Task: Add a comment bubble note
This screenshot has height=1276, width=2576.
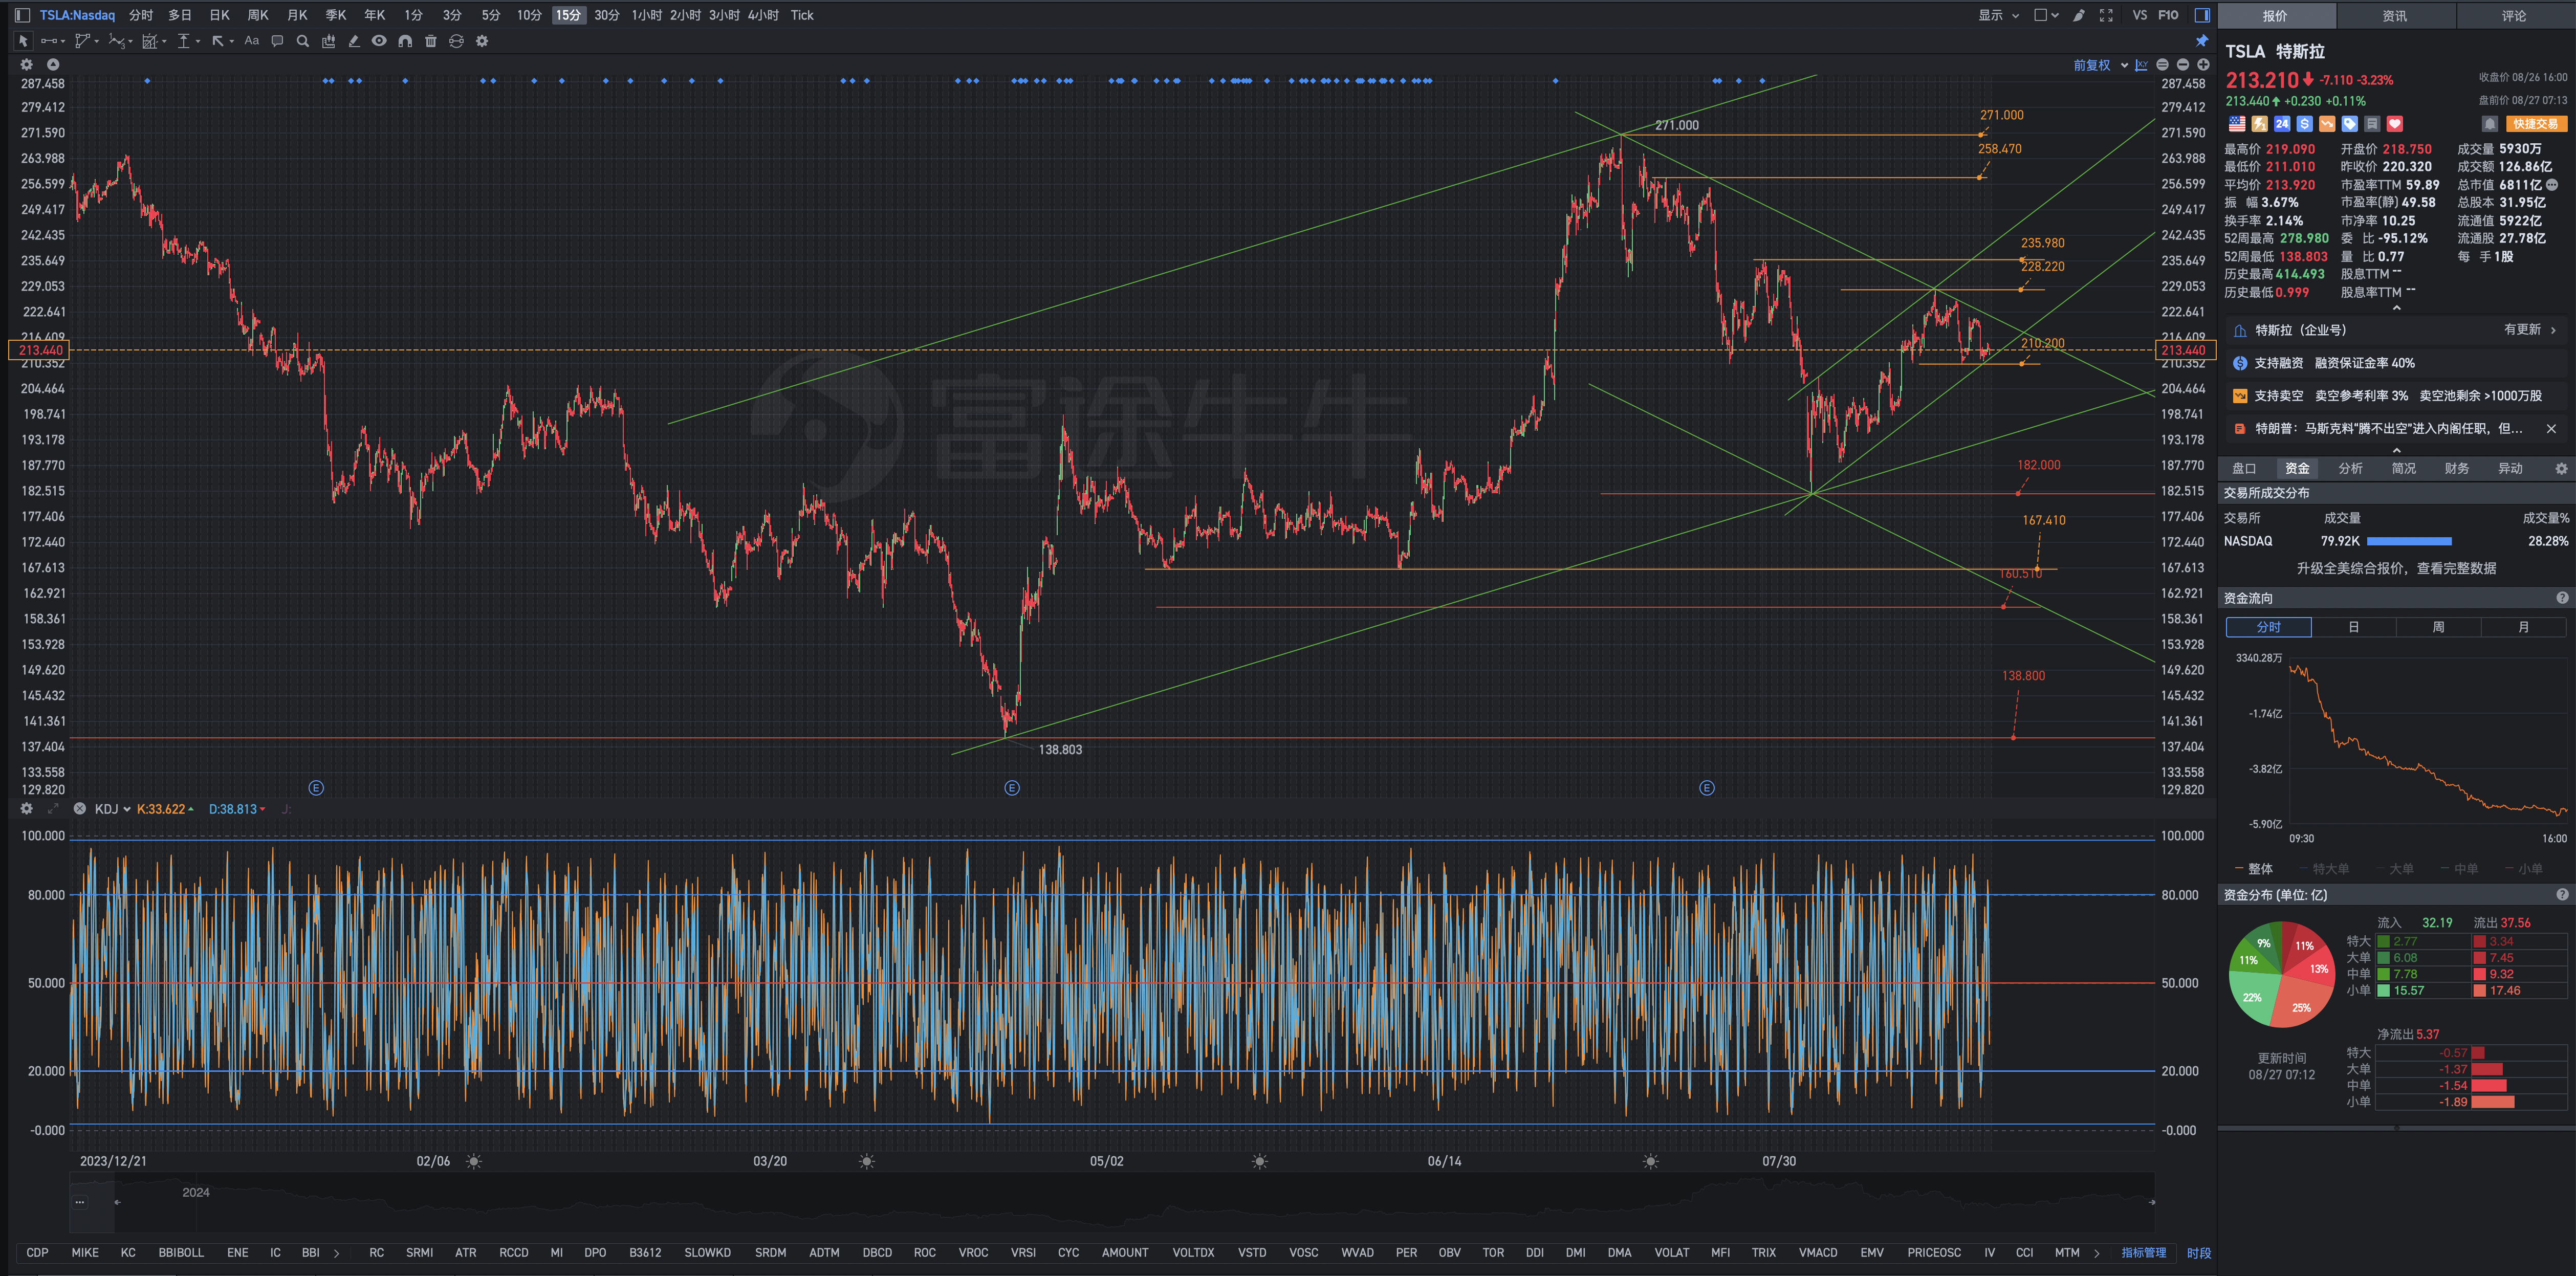Action: [x=277, y=41]
